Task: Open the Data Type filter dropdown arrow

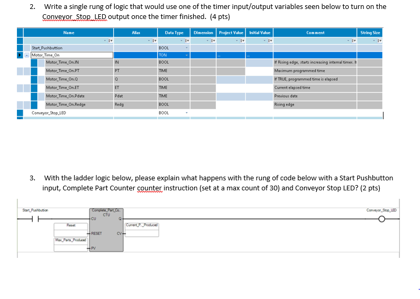Action: coord(181,41)
